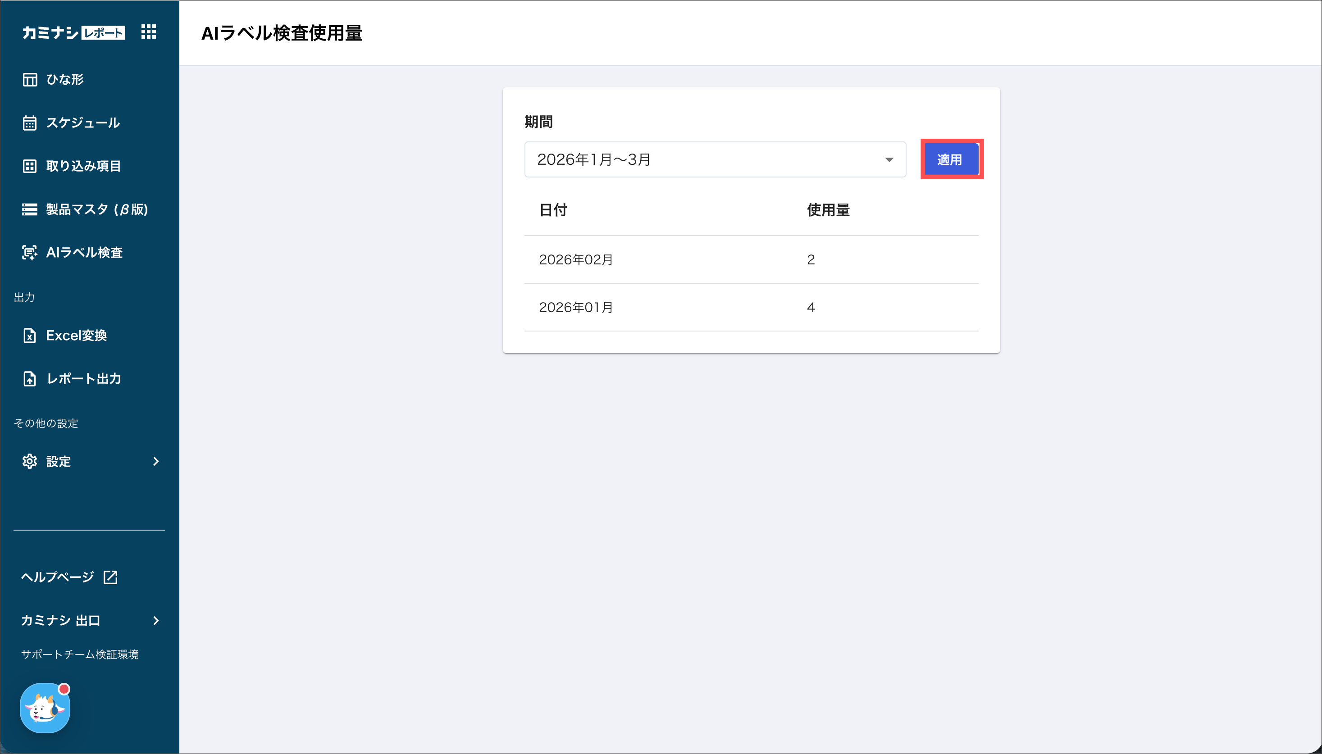Image resolution: width=1322 pixels, height=754 pixels.
Task: Click the Excel変換 file icon
Action: [x=30, y=336]
